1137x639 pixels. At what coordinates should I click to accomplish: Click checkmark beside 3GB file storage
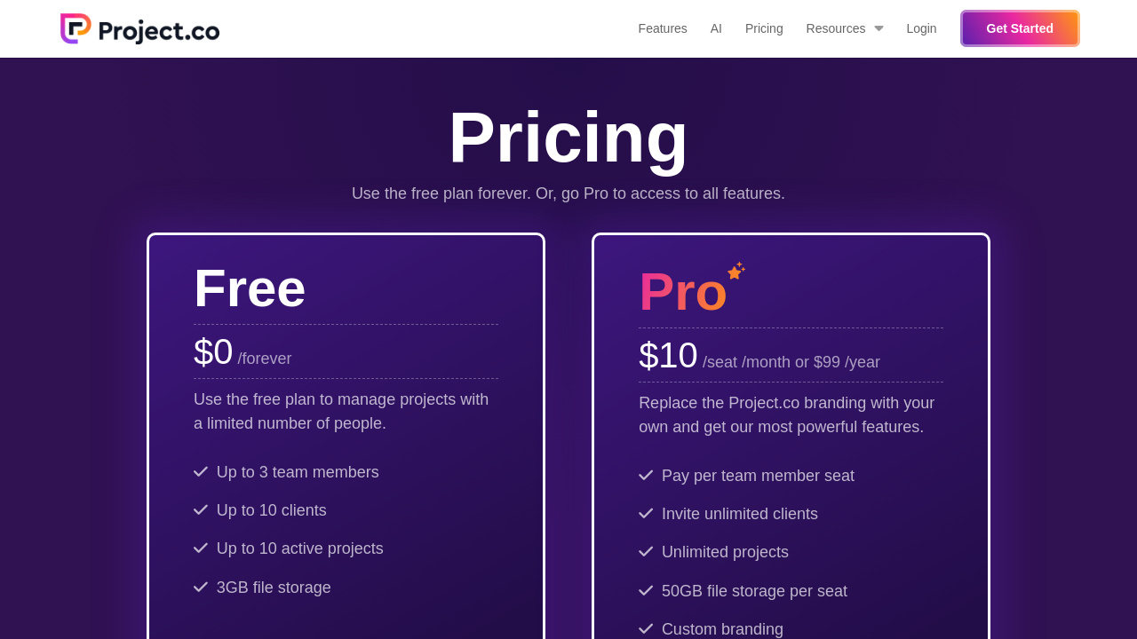[201, 588]
